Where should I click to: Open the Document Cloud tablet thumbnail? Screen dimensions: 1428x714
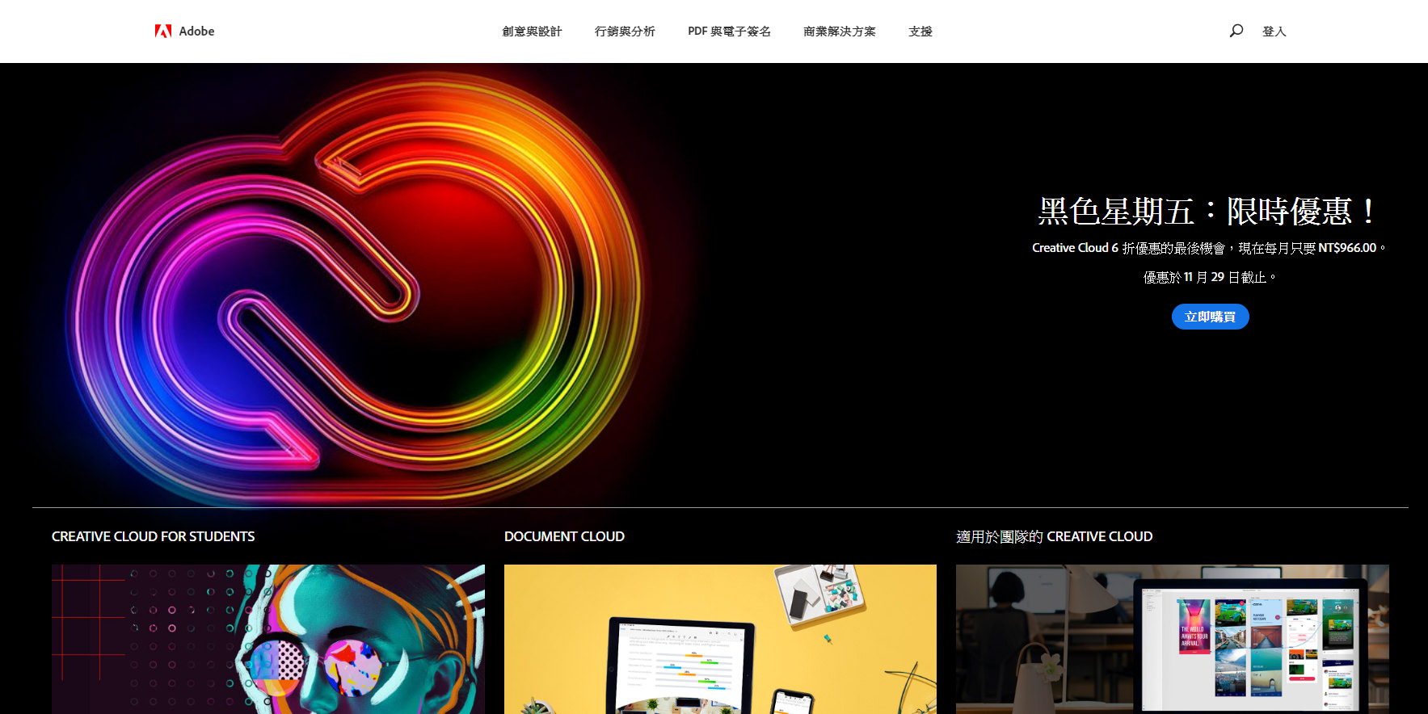(720, 639)
